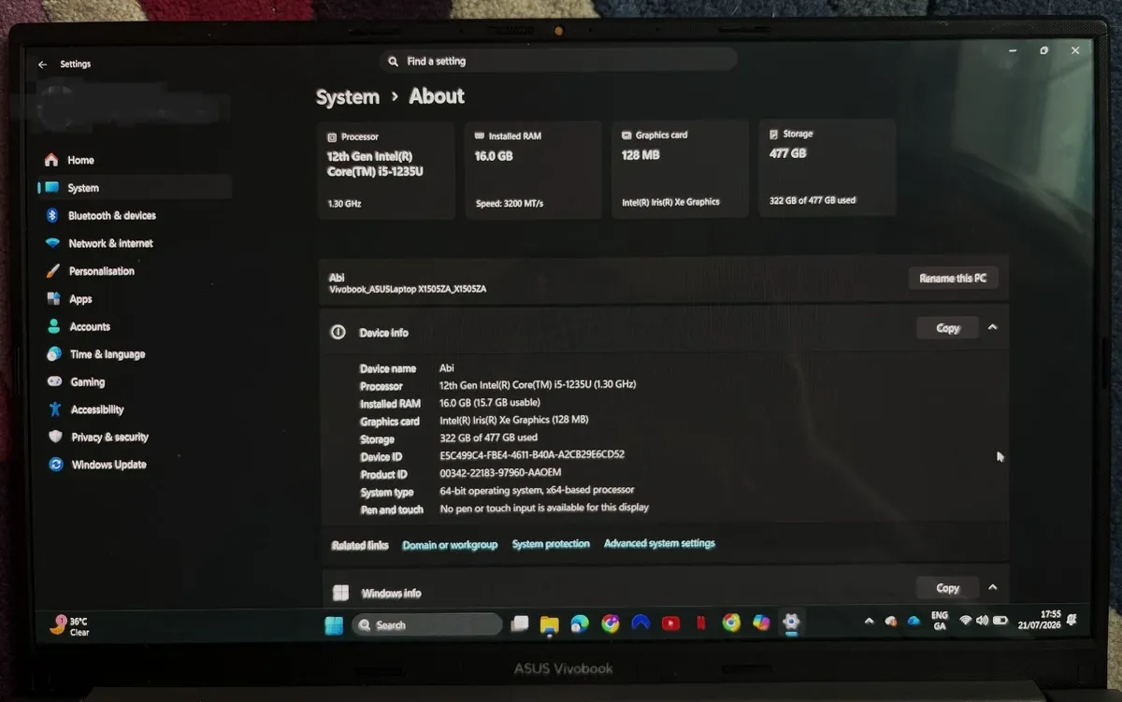Switch the ENG GA input language
1122x702 pixels.
point(940,621)
